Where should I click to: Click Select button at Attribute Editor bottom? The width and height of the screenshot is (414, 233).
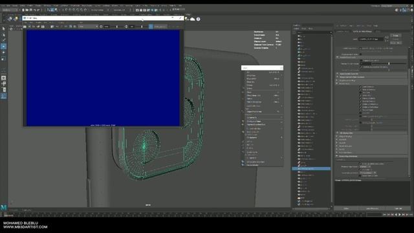pyautogui.click(x=347, y=208)
